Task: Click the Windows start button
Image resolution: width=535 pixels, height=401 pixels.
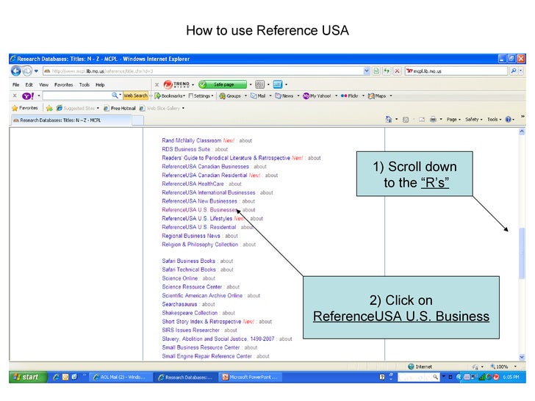Action: tap(27, 377)
